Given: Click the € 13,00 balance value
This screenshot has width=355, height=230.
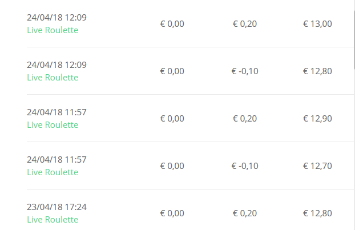Looking at the screenshot, I should (x=317, y=24).
